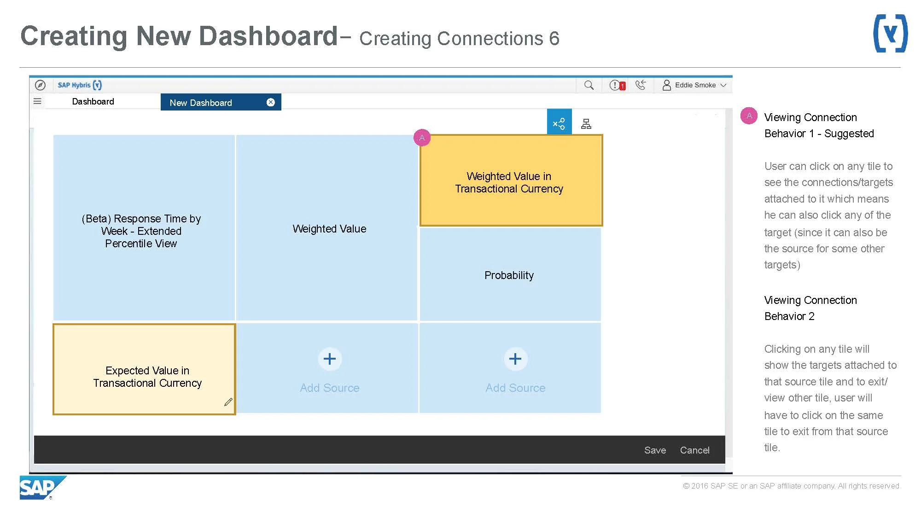Click the incoming call phone icon
This screenshot has height=518, width=921.
click(641, 85)
